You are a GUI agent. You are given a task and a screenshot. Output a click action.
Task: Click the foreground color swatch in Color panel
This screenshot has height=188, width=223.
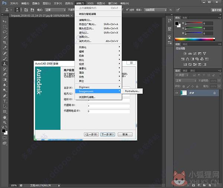(177, 23)
